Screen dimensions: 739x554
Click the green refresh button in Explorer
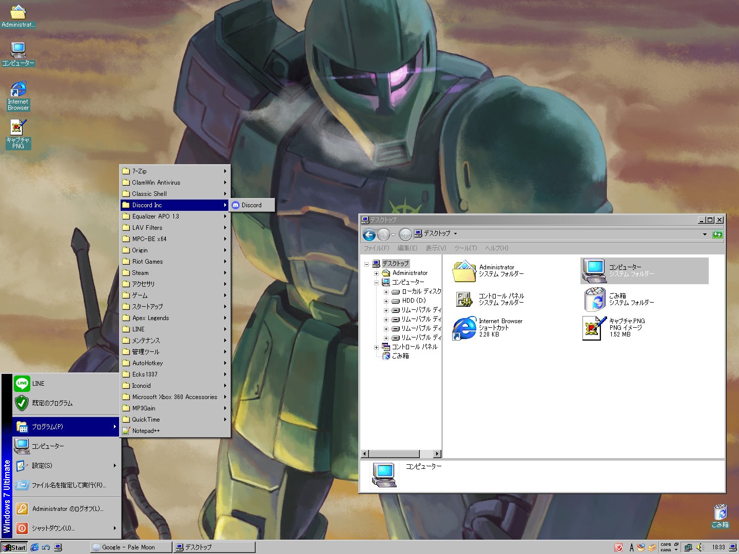pos(717,234)
